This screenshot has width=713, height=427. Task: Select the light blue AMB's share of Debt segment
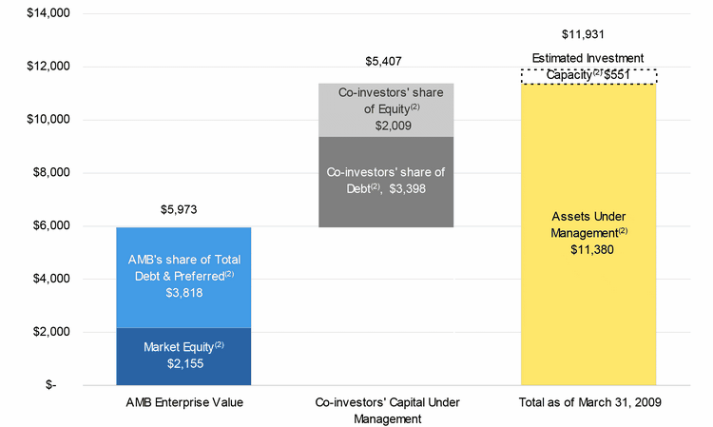[183, 277]
